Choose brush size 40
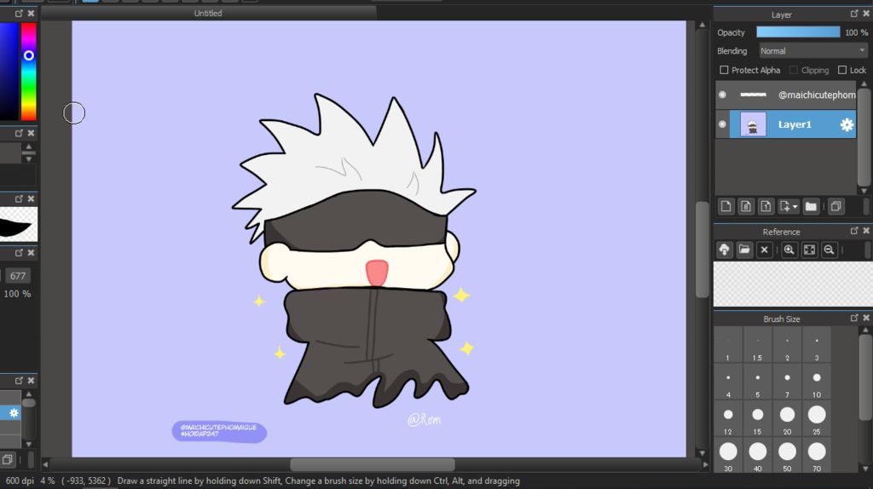Viewport: 873px width, 489px height. tap(757, 456)
